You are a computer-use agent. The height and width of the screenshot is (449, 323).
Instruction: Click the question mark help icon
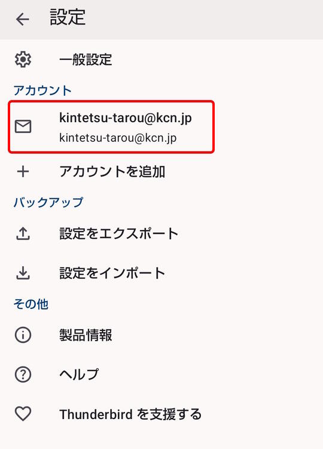click(23, 375)
